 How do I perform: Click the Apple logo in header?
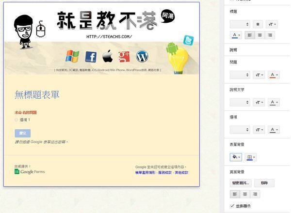click(x=108, y=56)
